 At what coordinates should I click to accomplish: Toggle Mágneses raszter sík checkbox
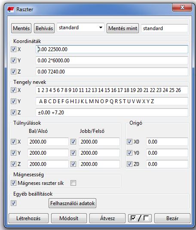pyautogui.click(x=13, y=183)
